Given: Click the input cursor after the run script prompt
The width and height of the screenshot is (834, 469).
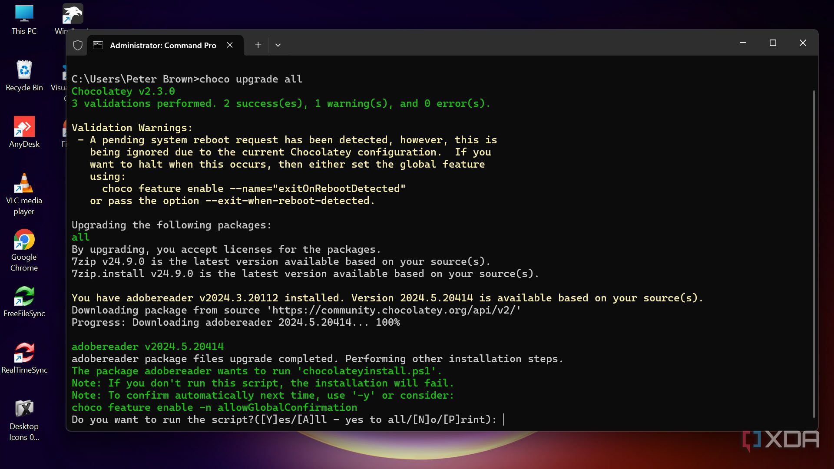Looking at the screenshot, I should click(504, 419).
